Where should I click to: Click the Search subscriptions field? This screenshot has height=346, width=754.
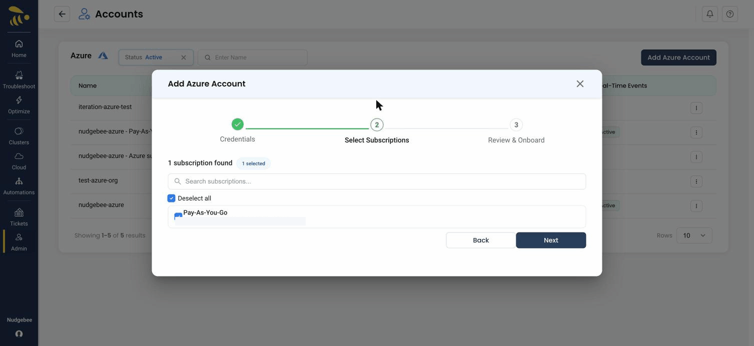377,181
